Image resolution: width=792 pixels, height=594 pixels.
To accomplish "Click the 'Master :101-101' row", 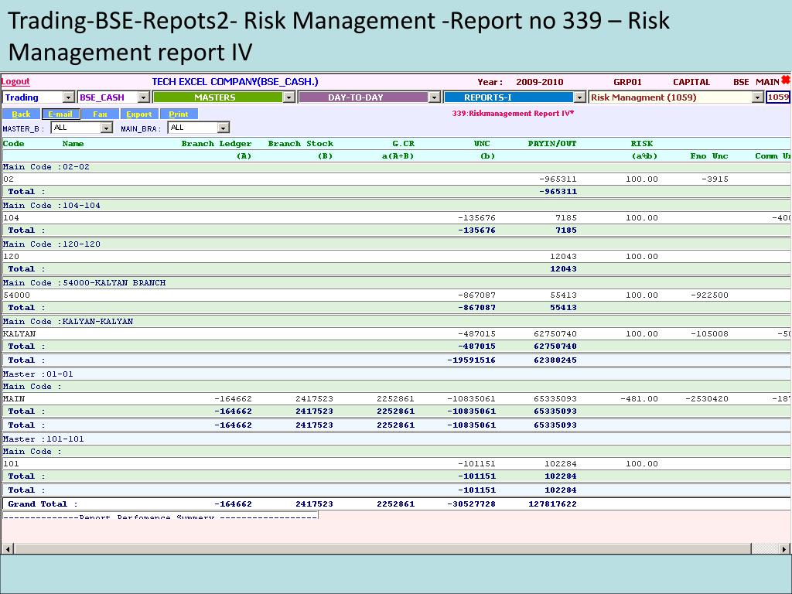I will point(396,439).
